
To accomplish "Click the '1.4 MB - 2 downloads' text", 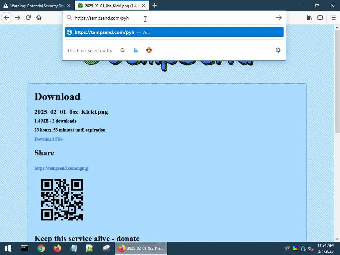I will [x=55, y=121].
